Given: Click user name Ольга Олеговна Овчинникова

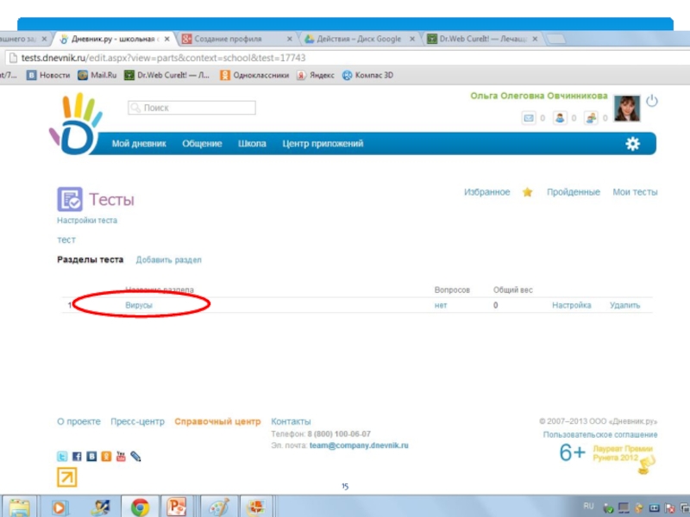Looking at the screenshot, I should point(539,96).
